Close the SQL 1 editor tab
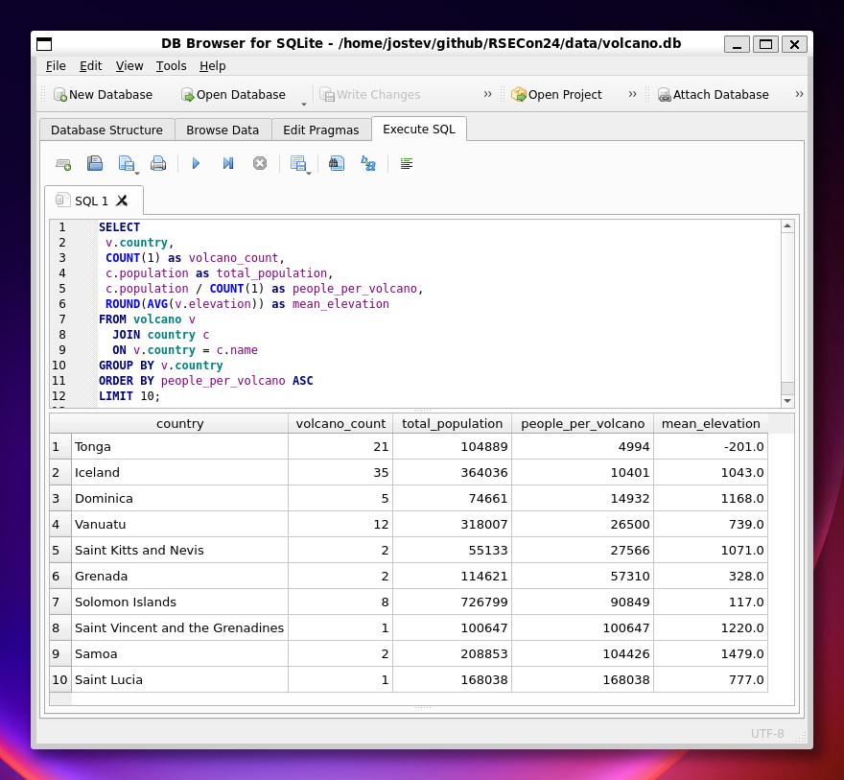 [122, 201]
